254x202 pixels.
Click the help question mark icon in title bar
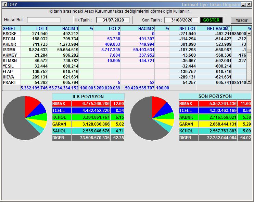5,4
